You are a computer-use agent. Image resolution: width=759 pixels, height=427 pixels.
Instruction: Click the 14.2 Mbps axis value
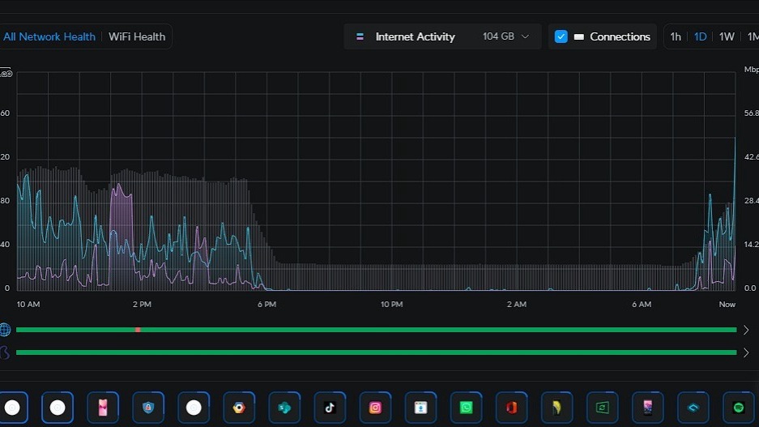point(751,245)
